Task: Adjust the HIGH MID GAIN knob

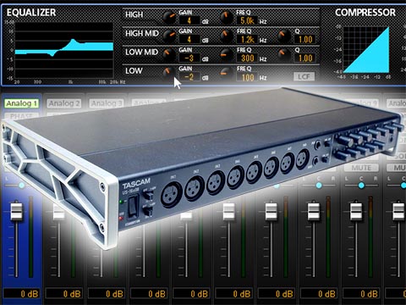Action: 169,36
